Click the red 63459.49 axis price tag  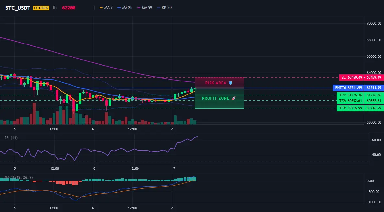374,78
